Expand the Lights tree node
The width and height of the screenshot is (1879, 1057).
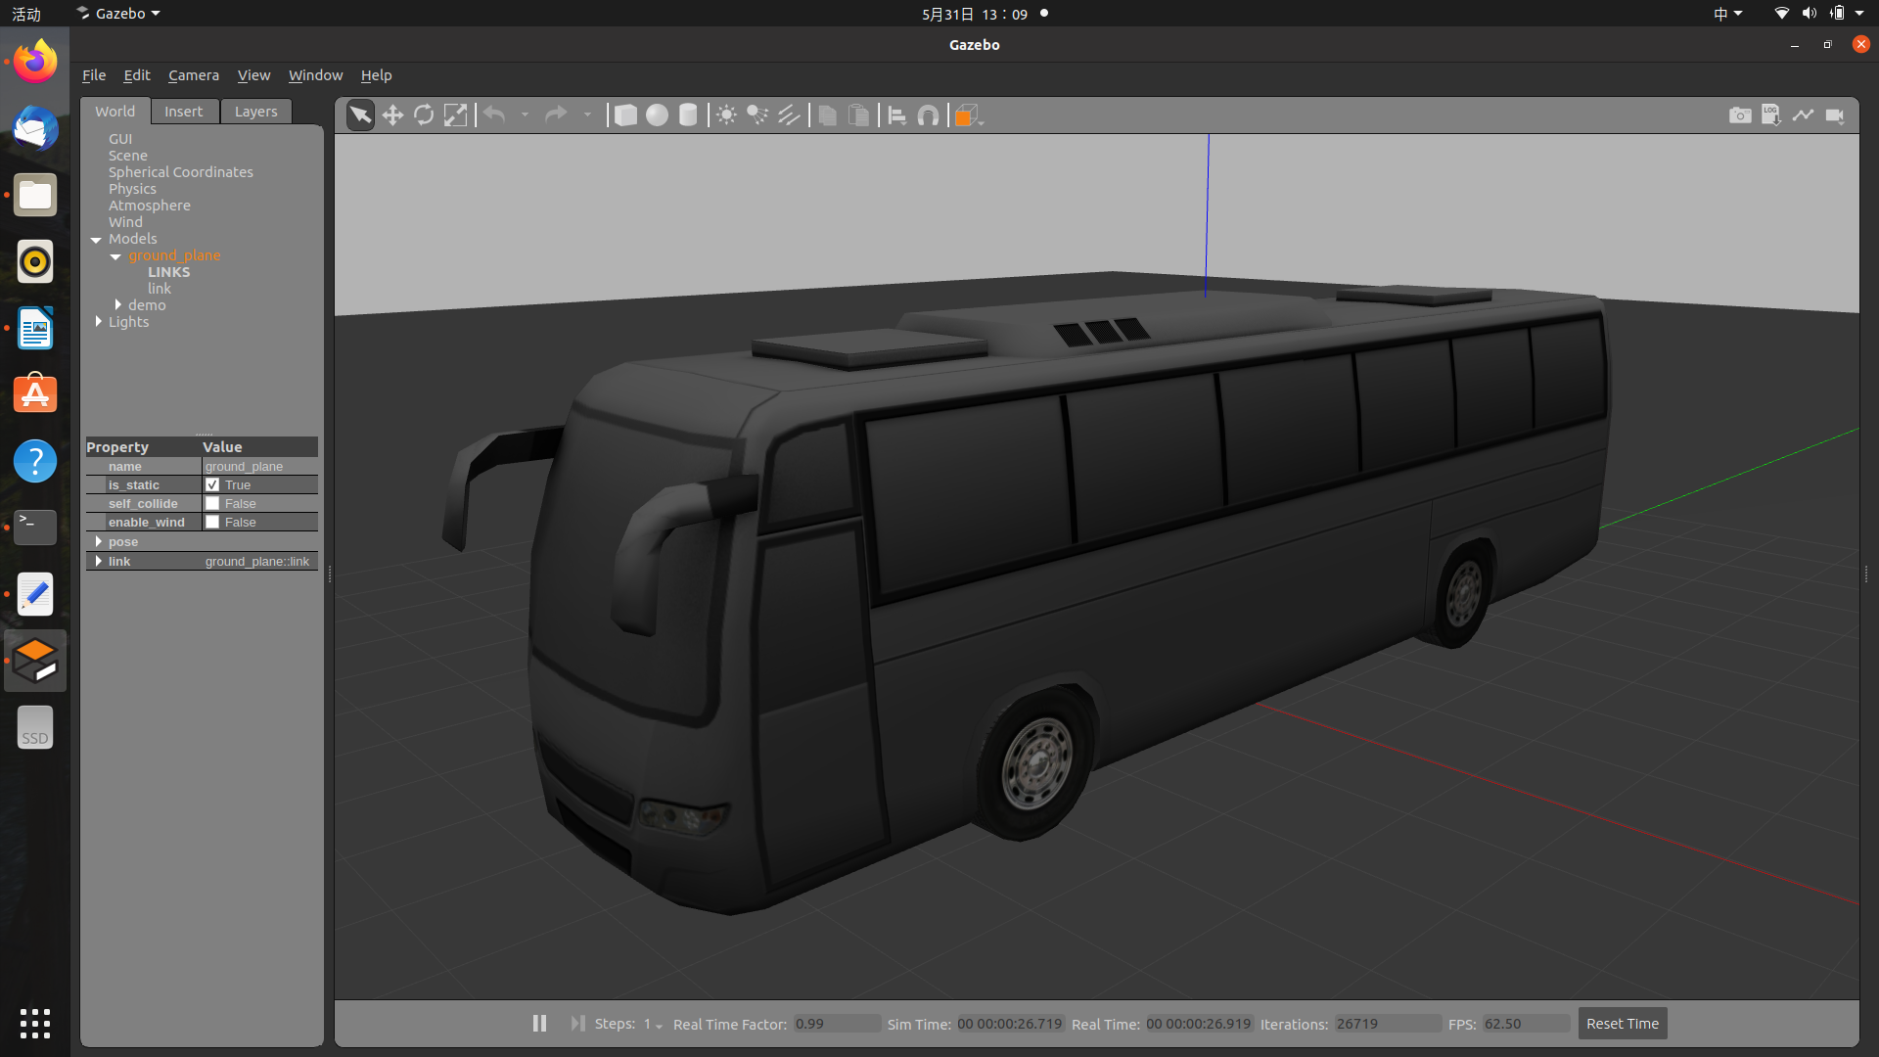coord(99,321)
